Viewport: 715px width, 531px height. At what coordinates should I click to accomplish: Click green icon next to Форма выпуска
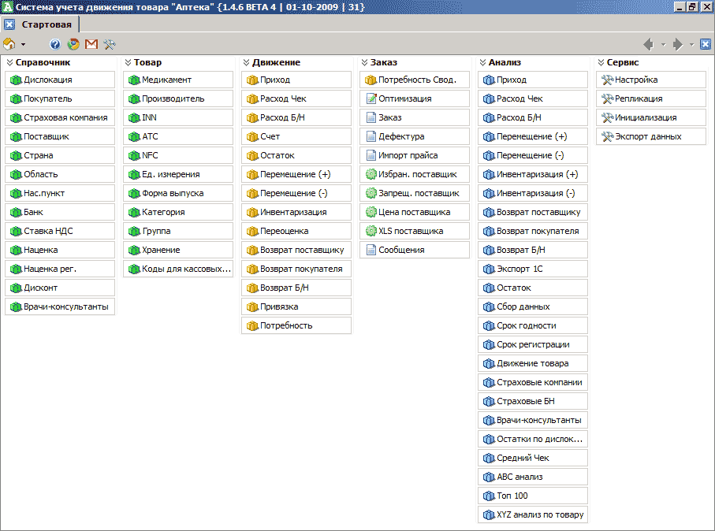[134, 194]
